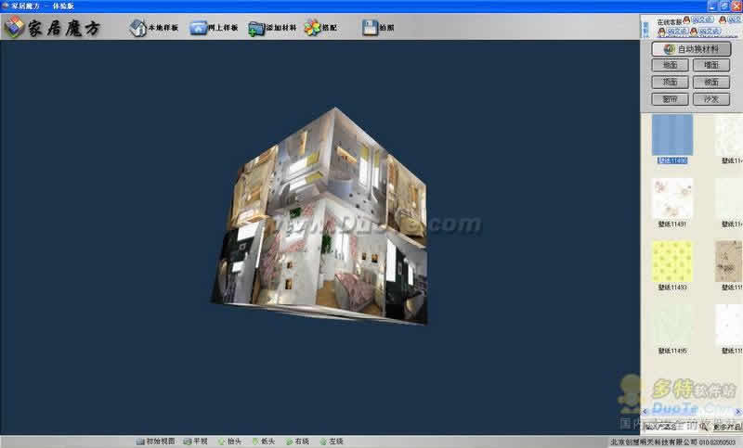Rotate view with 左绕

[331, 441]
